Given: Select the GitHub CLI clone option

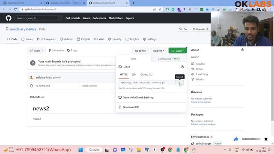Looking at the screenshot, I should coord(146,74).
